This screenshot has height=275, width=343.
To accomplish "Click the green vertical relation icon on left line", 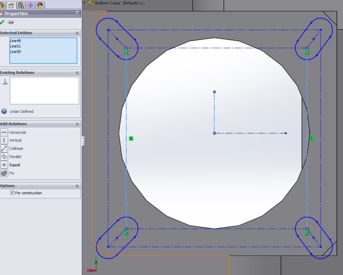I will [131, 139].
